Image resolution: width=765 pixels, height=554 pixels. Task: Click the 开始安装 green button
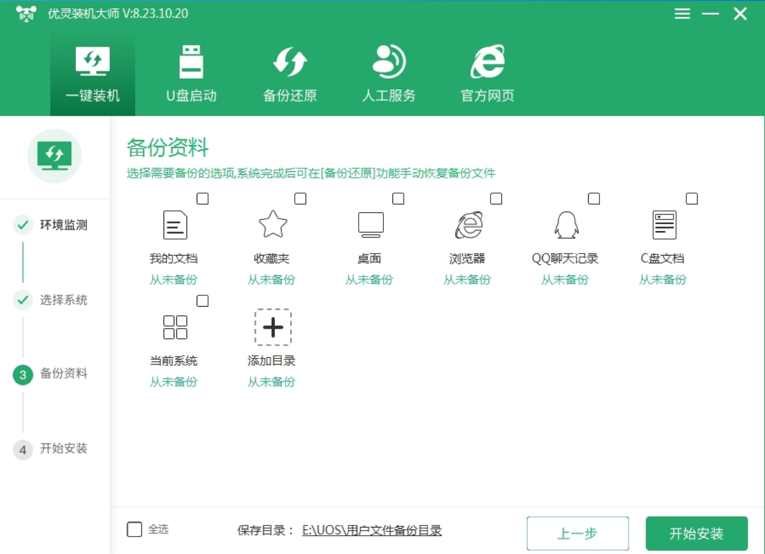[x=697, y=534]
